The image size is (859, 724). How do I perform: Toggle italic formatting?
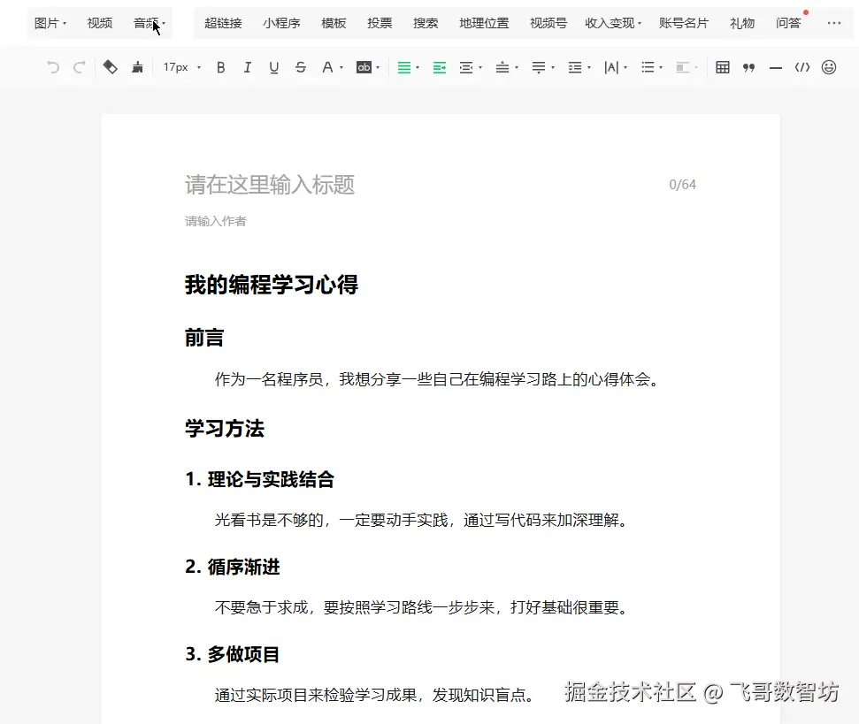[x=247, y=67]
